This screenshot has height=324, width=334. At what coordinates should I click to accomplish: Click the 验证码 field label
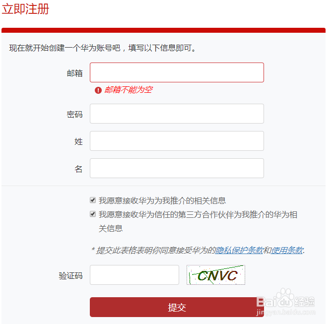pyautogui.click(x=70, y=276)
